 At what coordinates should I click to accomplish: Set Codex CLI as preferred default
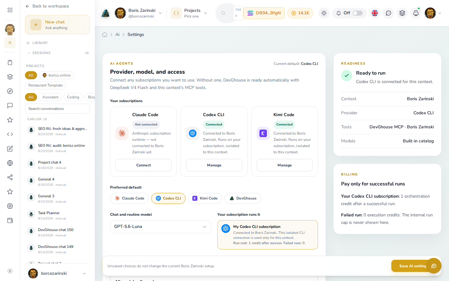pos(168,198)
